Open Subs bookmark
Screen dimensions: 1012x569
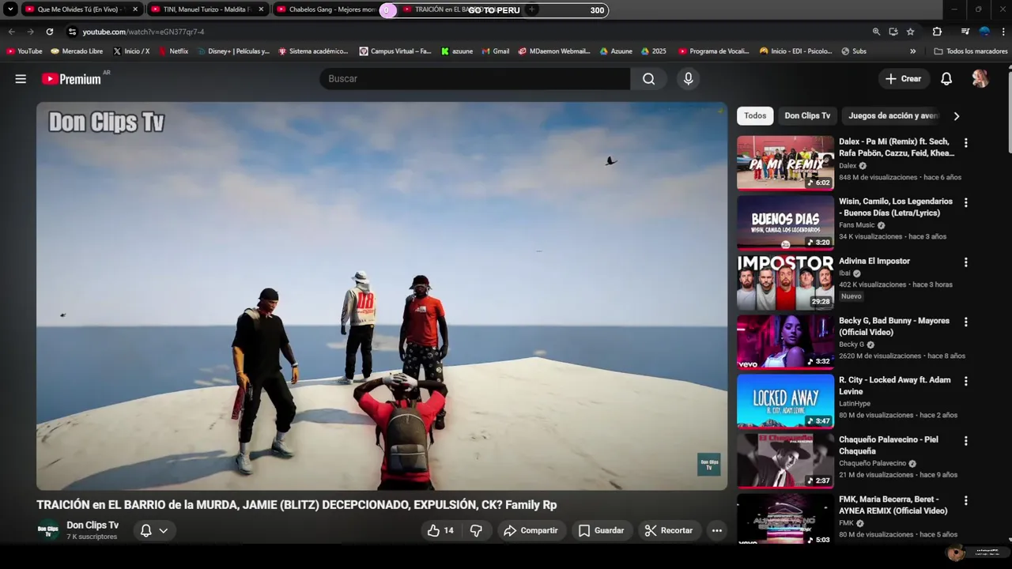[854, 51]
